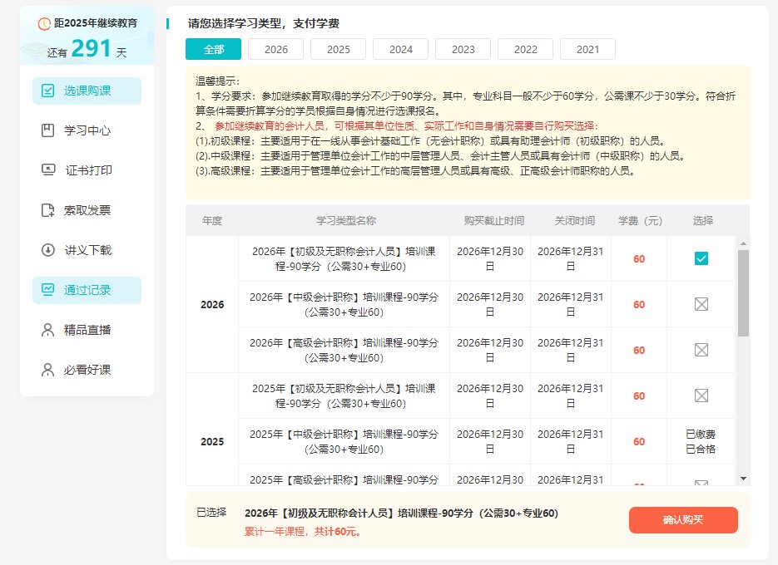Filter courses by the 2025 tab
Screen dimensions: 778x565
click(338, 49)
